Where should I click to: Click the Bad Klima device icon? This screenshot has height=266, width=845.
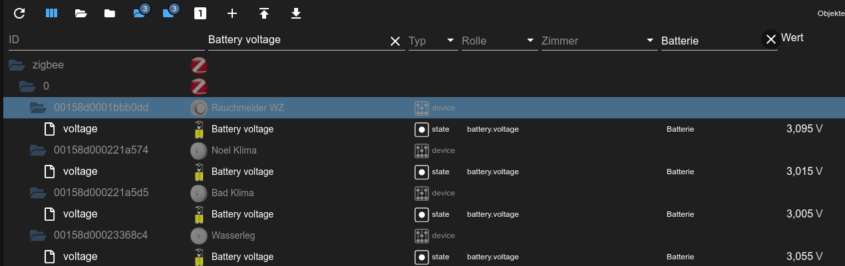pyautogui.click(x=198, y=193)
